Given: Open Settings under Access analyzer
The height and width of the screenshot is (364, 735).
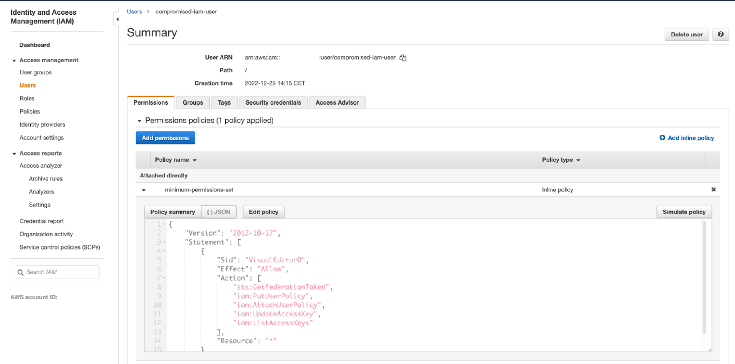Looking at the screenshot, I should click(39, 205).
